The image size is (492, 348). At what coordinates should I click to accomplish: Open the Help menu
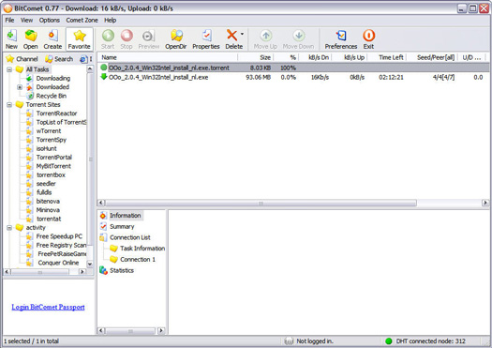pos(111,20)
